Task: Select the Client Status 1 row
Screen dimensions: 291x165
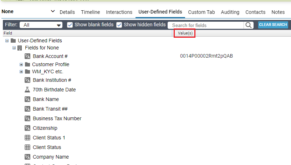Action: [49, 138]
